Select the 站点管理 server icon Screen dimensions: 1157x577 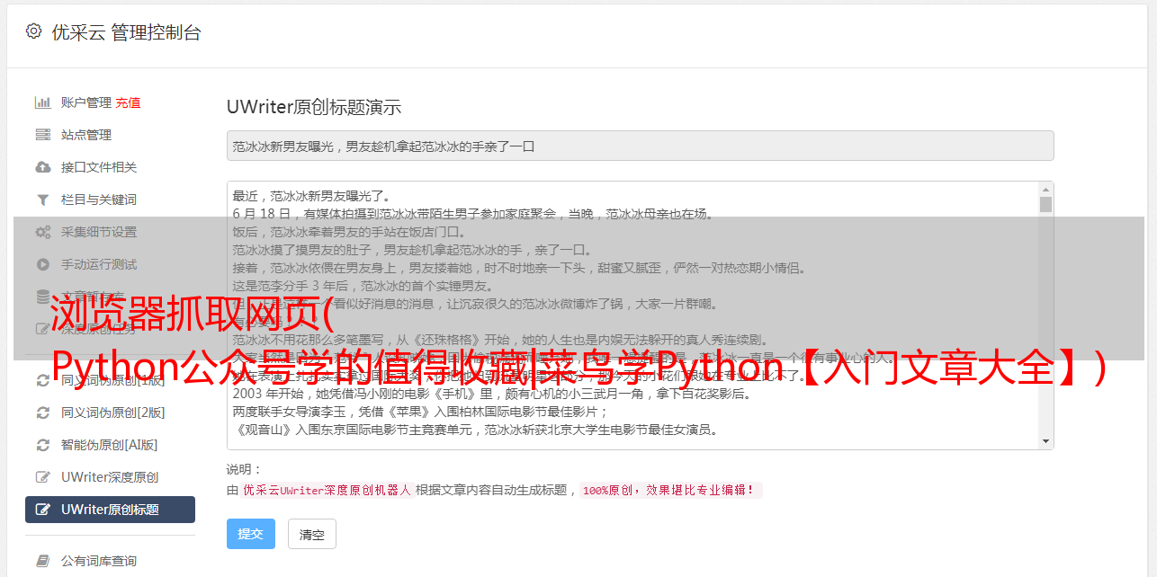tap(42, 135)
